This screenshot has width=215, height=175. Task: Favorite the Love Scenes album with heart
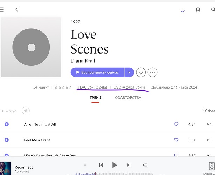[141, 72]
